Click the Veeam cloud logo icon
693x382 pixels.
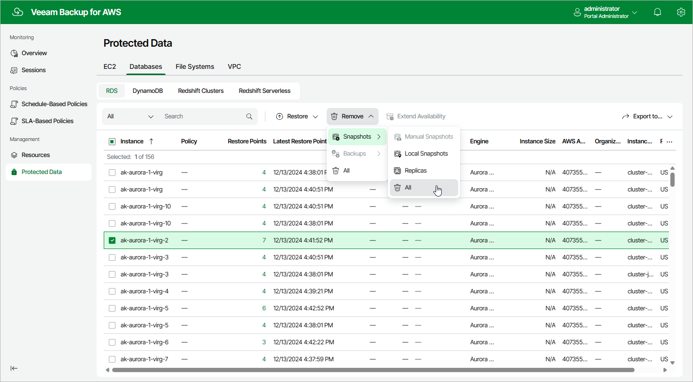click(x=18, y=12)
